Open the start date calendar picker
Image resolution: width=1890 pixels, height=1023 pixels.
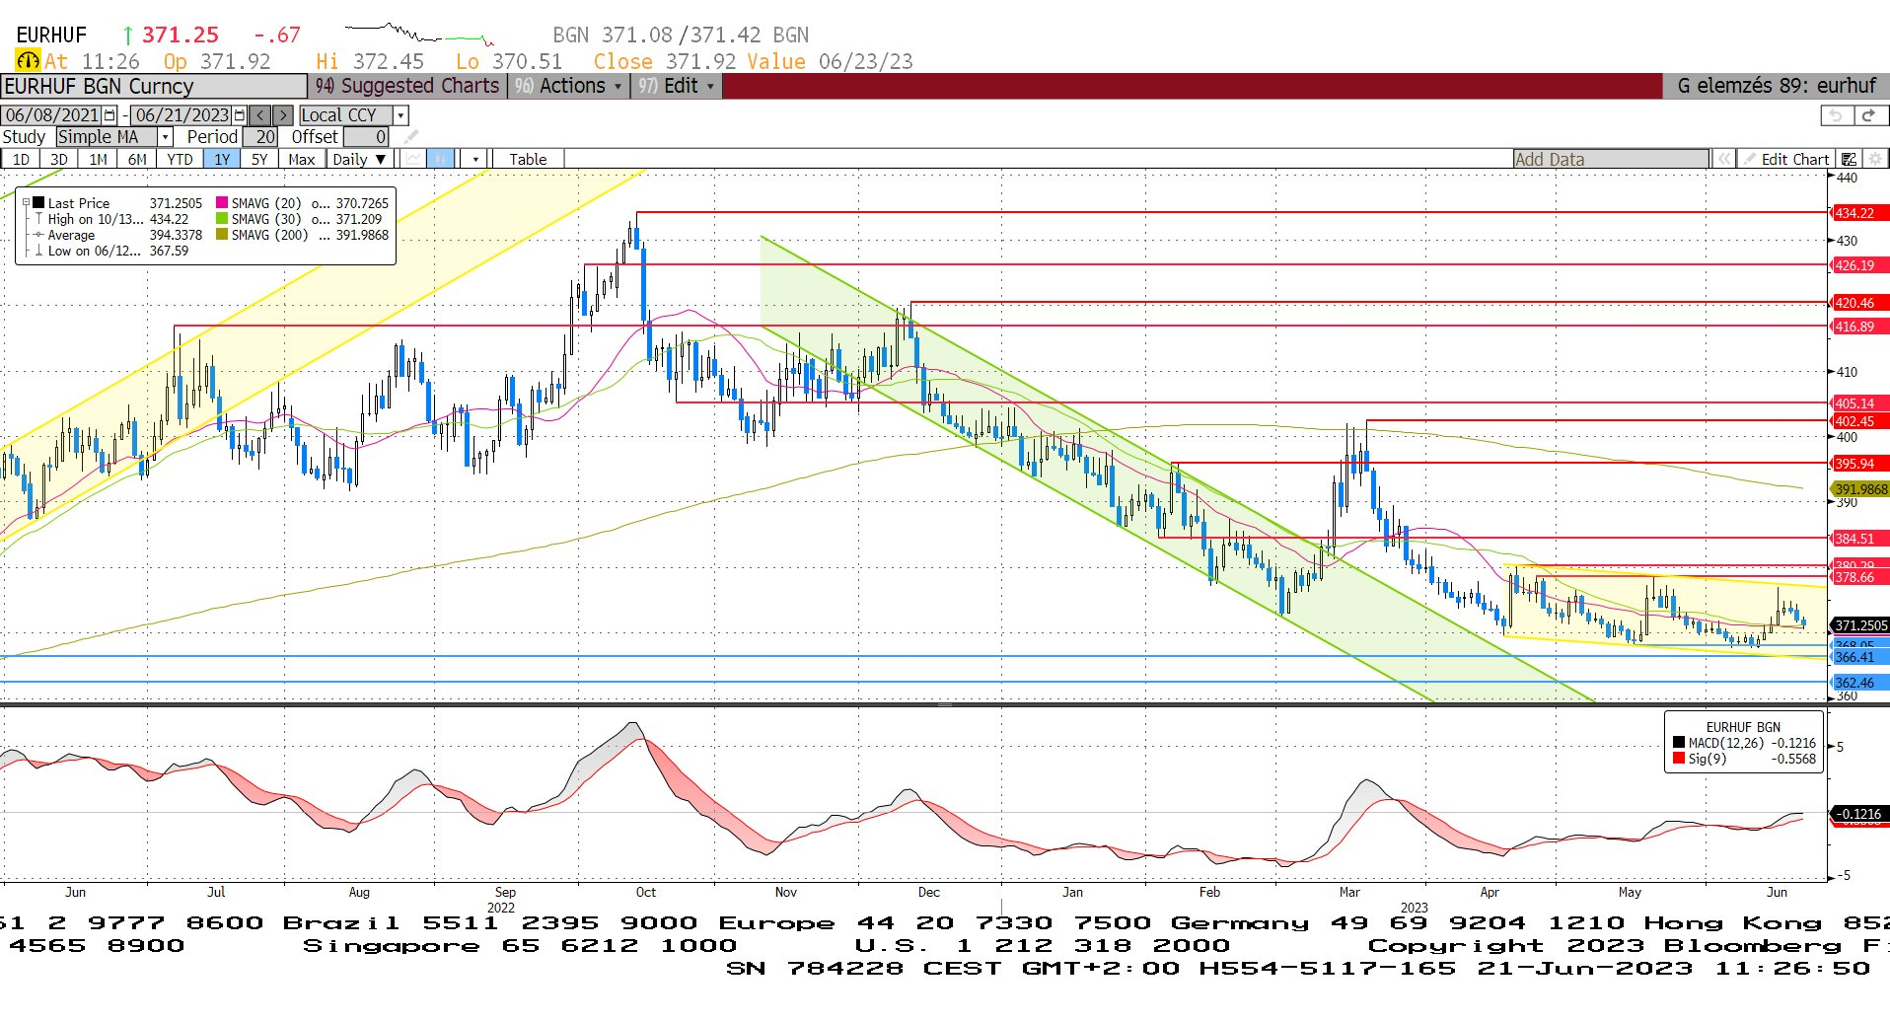[x=110, y=115]
